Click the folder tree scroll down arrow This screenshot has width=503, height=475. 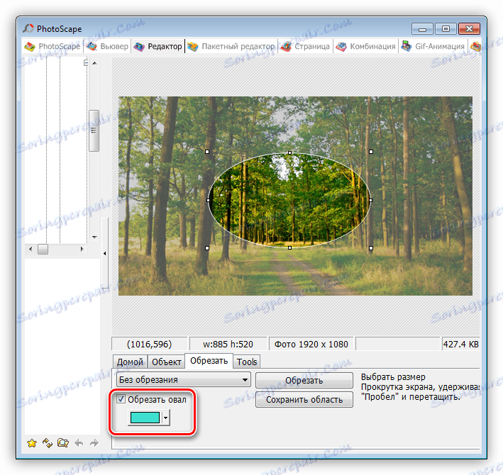click(94, 238)
